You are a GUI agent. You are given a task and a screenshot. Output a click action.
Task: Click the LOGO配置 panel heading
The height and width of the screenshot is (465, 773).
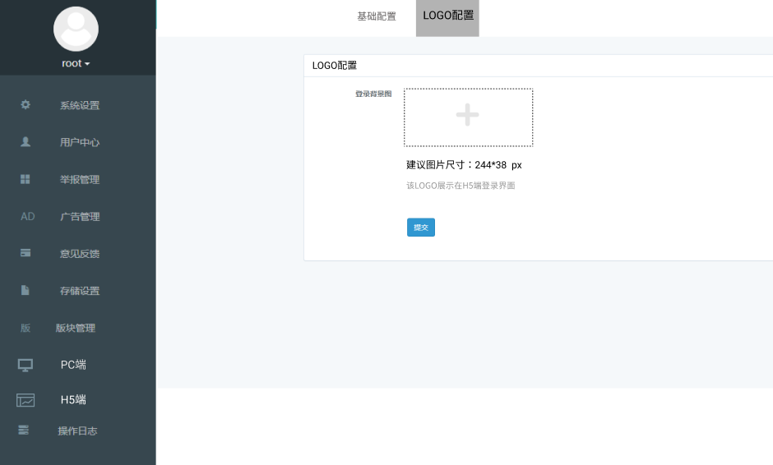[335, 66]
